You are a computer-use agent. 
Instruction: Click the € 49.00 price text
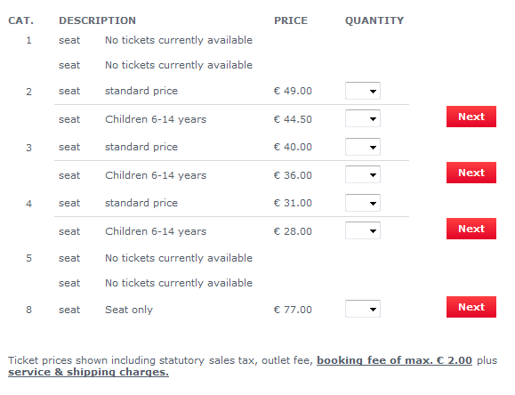click(x=293, y=91)
